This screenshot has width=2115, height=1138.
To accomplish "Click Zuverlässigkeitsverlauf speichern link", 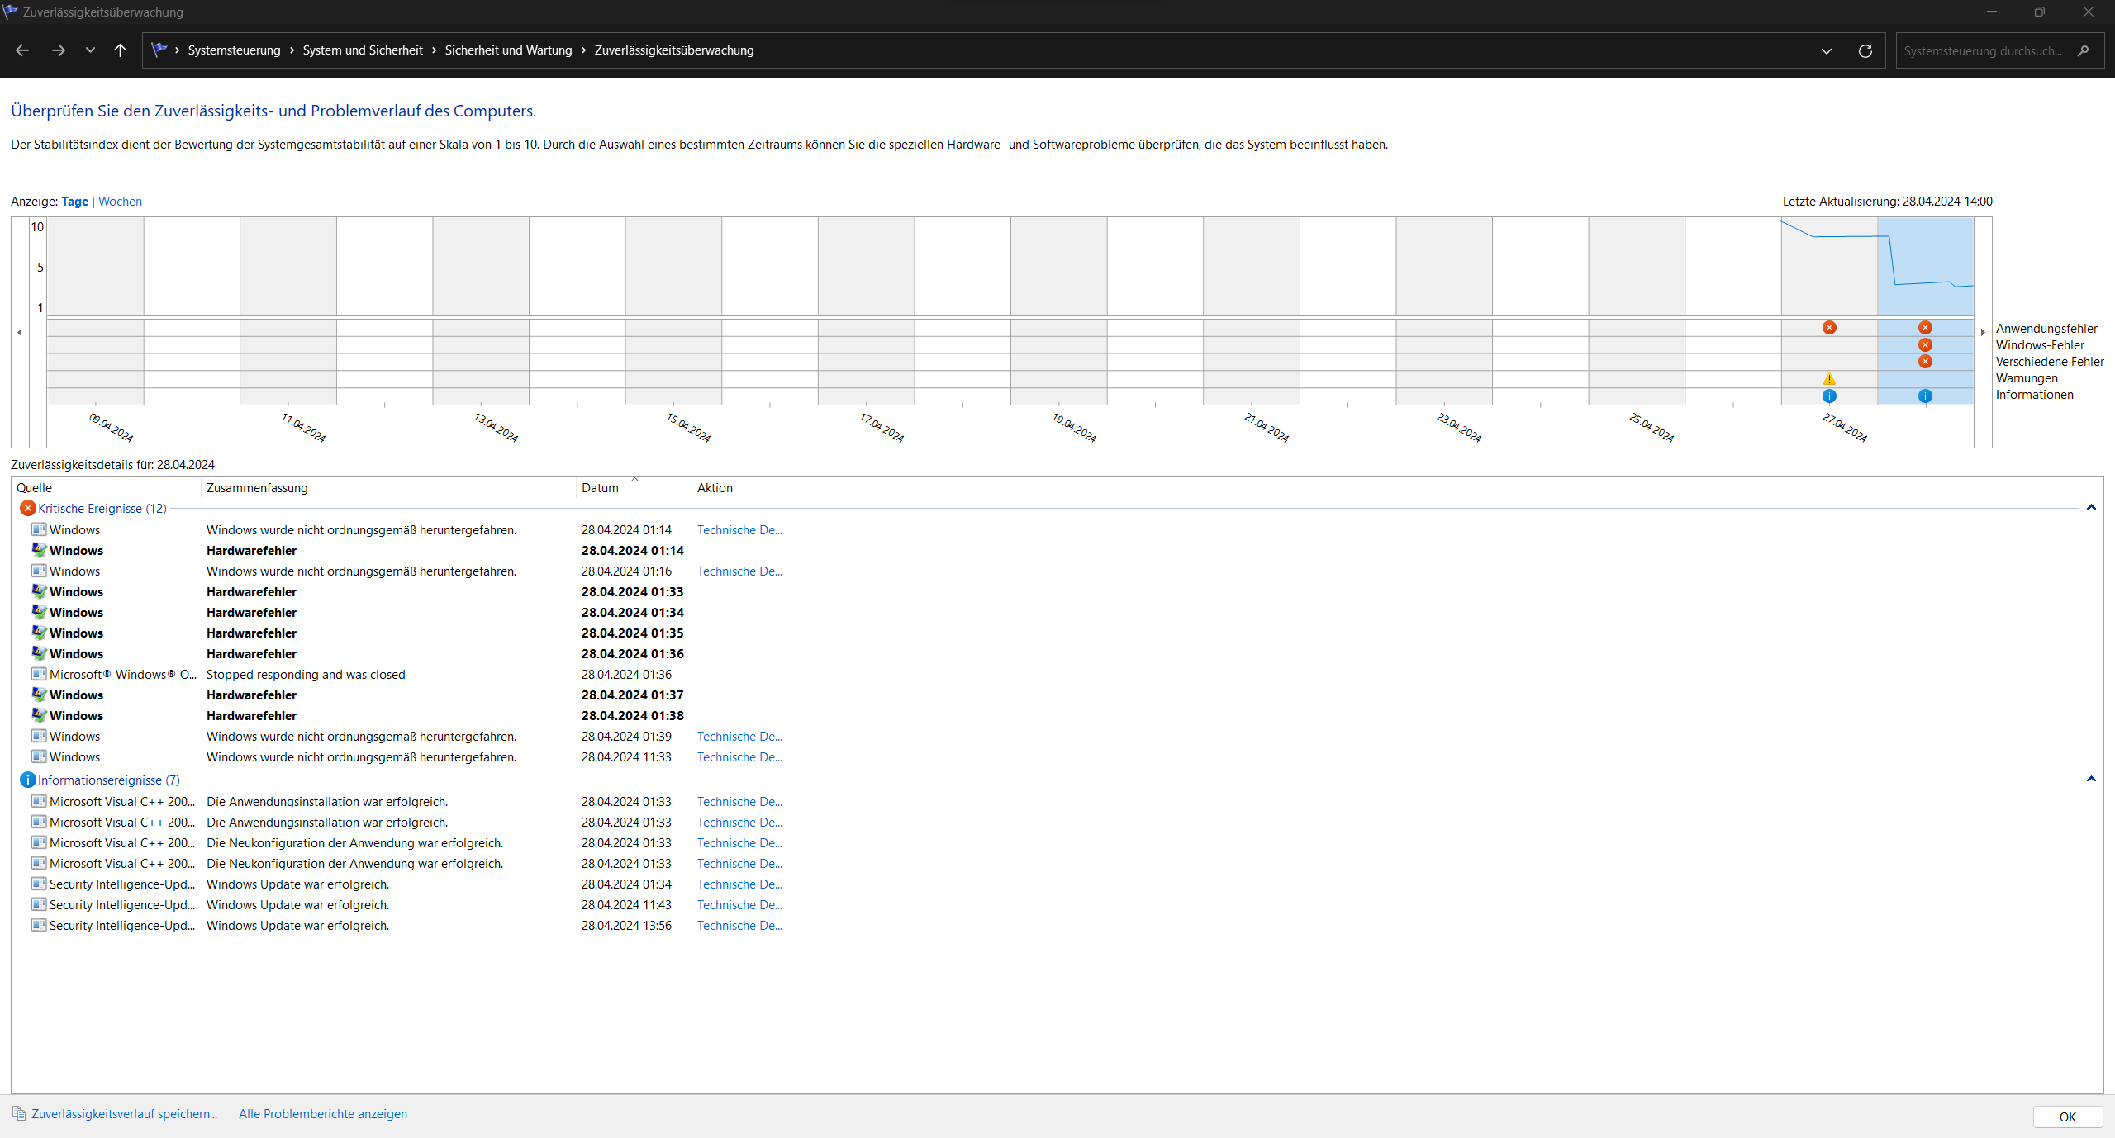I will click(x=124, y=1114).
